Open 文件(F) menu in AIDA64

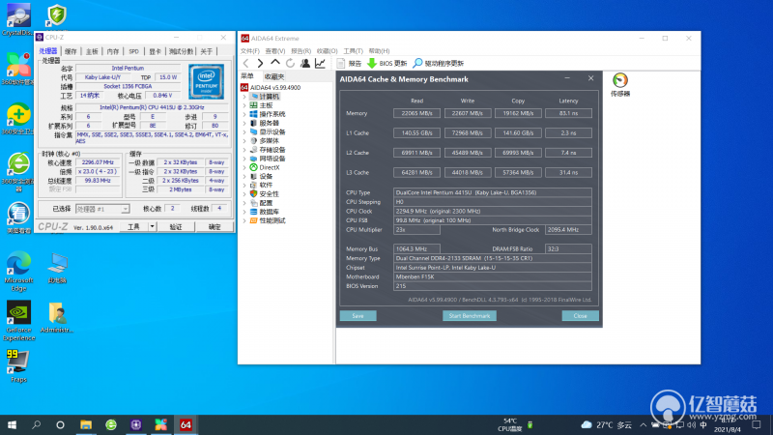(x=250, y=51)
